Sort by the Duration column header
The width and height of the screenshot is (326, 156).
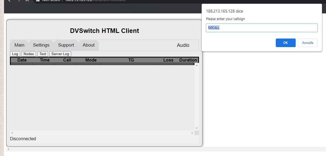188,60
